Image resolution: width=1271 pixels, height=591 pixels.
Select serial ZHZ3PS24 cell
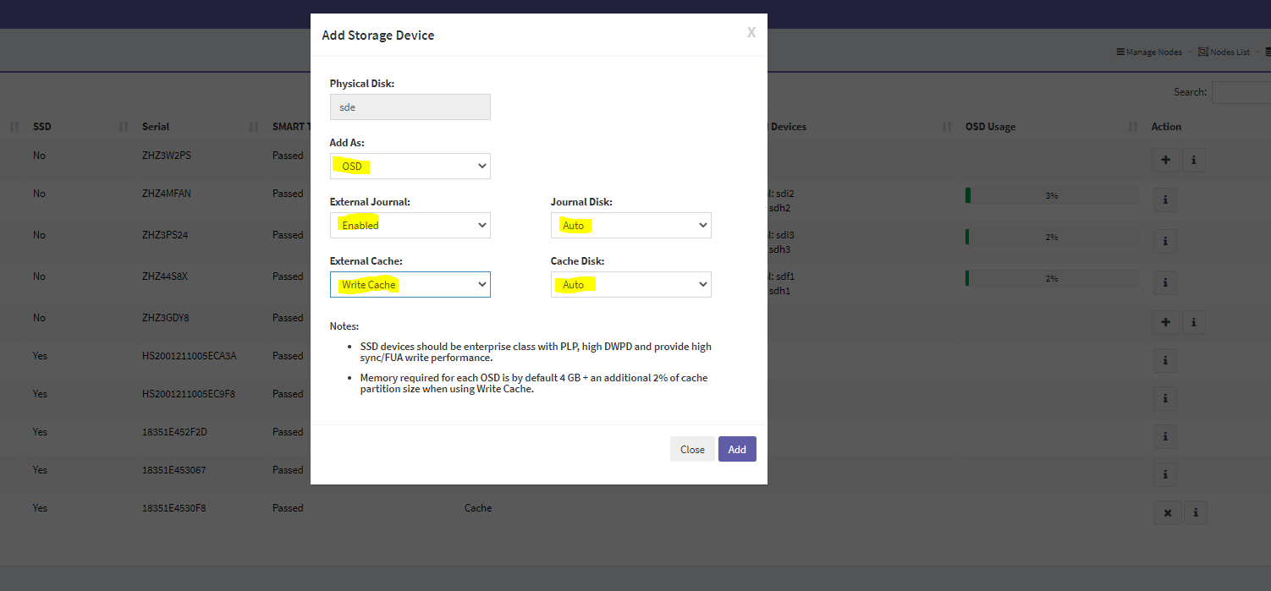tap(165, 235)
